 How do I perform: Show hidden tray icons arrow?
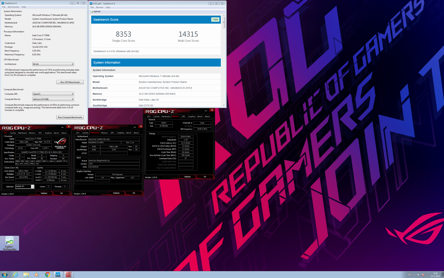pyautogui.click(x=415, y=275)
